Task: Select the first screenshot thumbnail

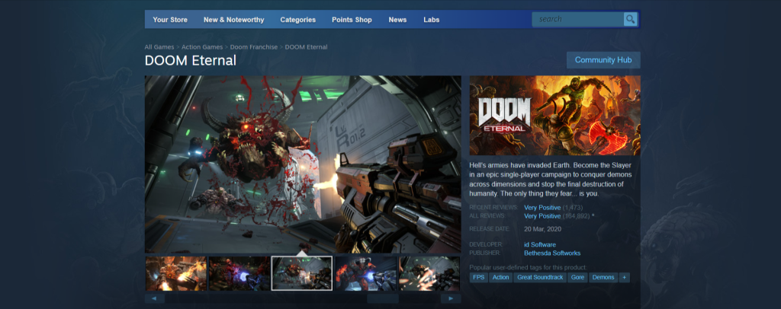Action: click(176, 273)
